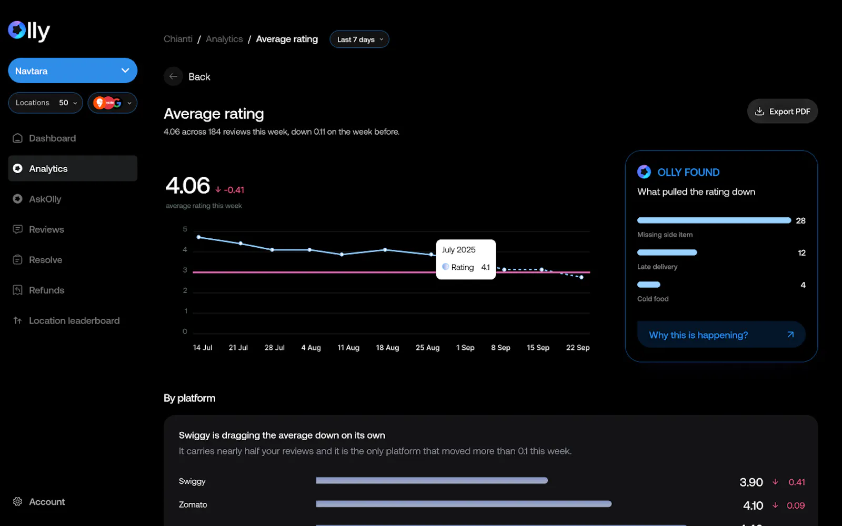Click the Analytics breadcrumb link
Screen dimensions: 842x526
tap(224, 39)
